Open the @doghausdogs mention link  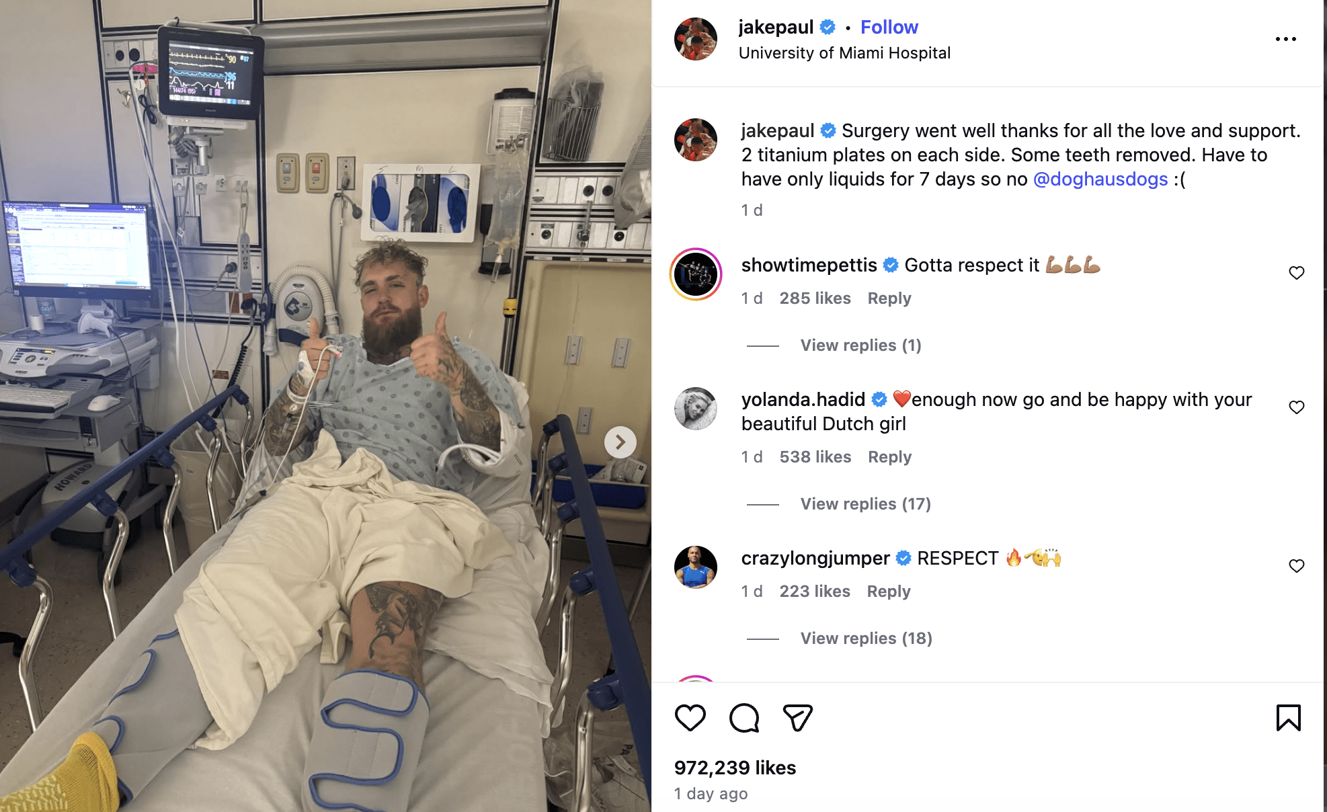[1100, 179]
